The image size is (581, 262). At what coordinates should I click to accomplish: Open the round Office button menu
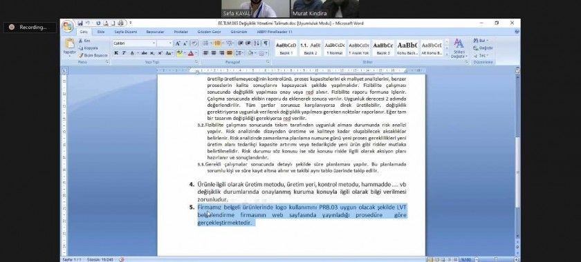pyautogui.click(x=68, y=26)
